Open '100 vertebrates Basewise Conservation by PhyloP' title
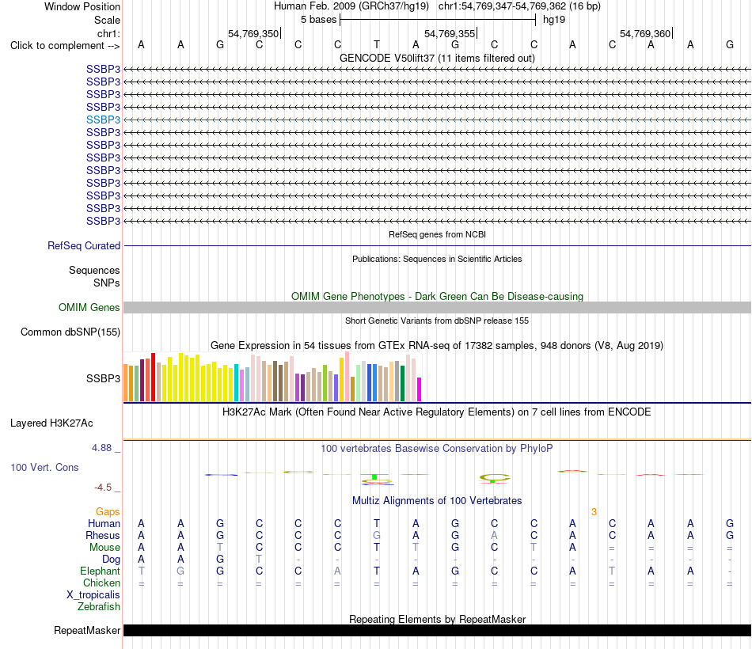 [437, 449]
